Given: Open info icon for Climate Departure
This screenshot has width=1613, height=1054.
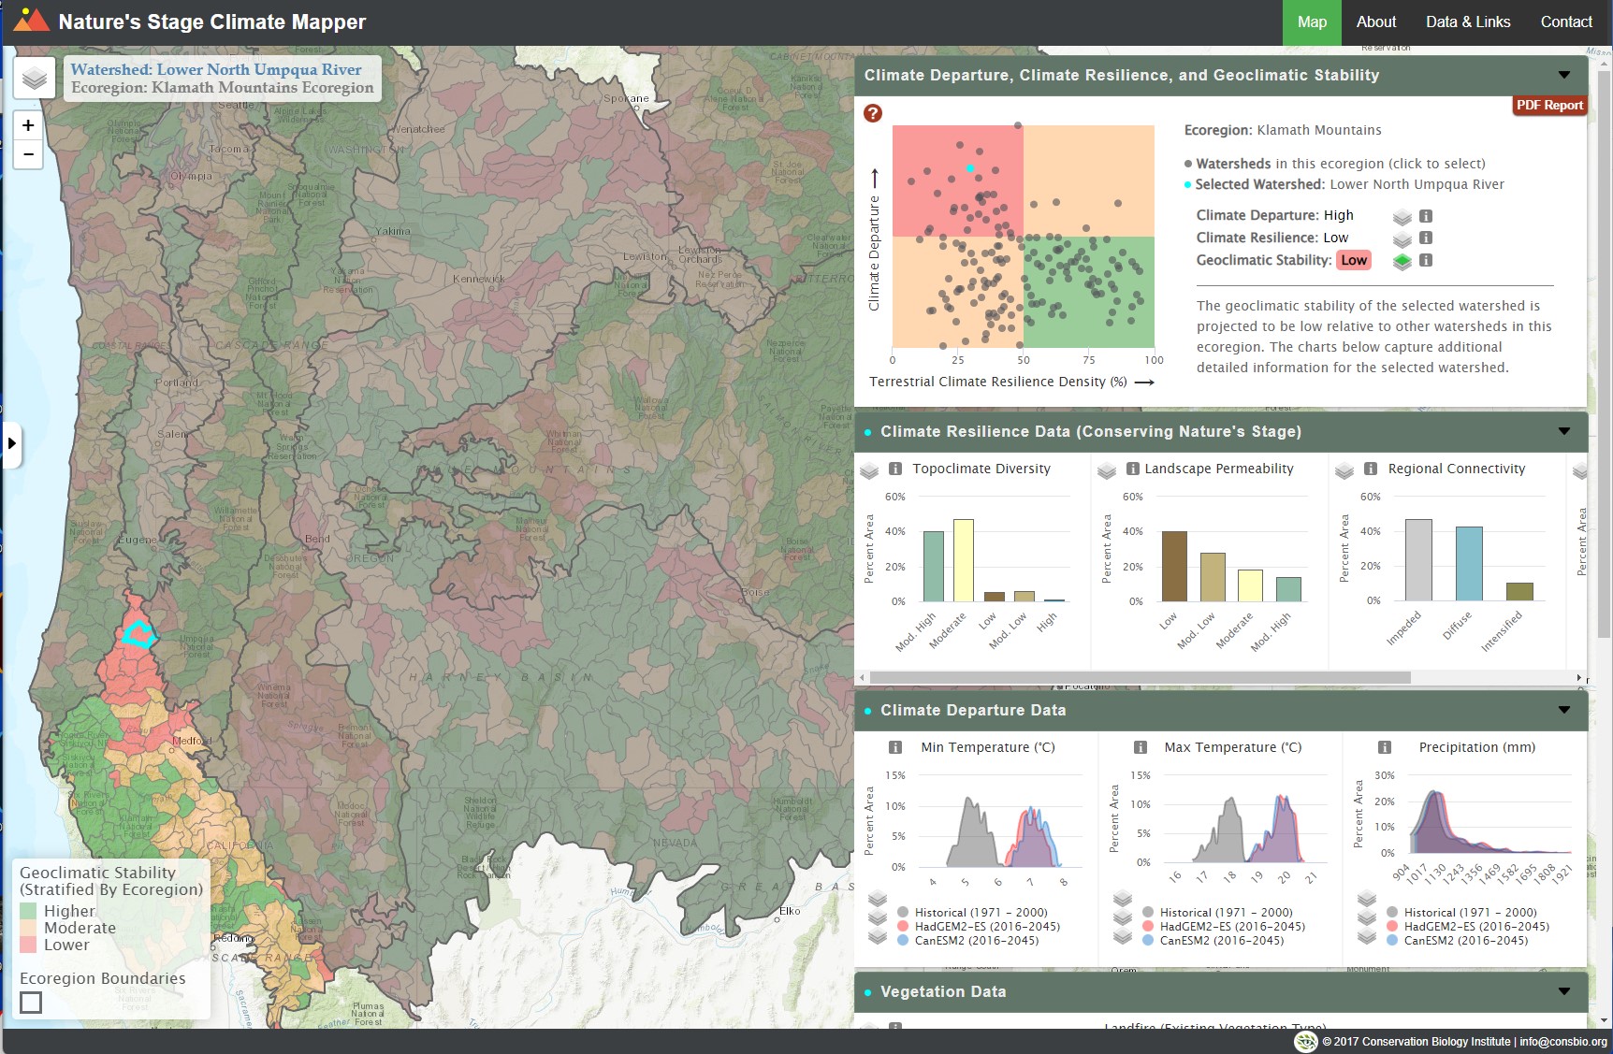Looking at the screenshot, I should 1426,216.
